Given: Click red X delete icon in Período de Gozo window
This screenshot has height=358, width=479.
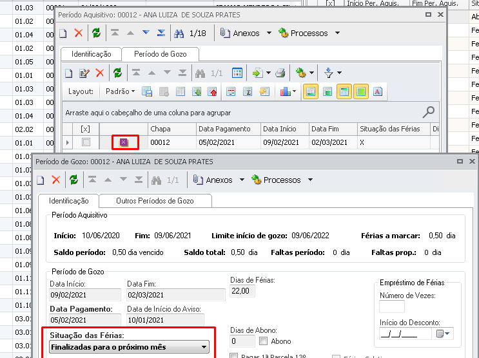Looking at the screenshot, I should click(x=56, y=180).
